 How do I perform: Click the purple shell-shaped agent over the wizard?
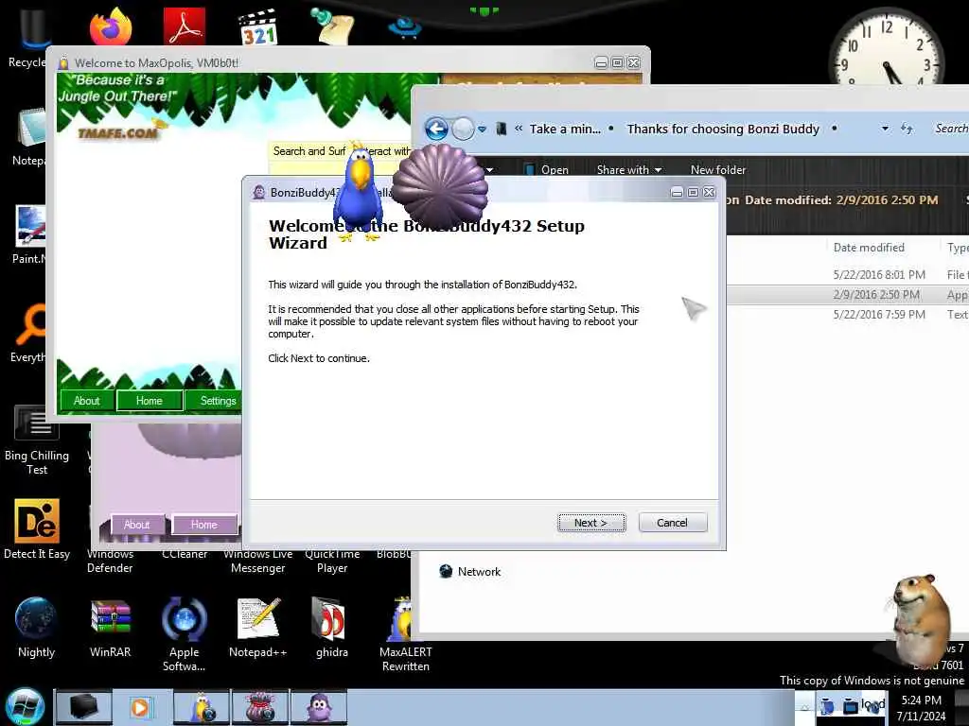click(x=440, y=185)
